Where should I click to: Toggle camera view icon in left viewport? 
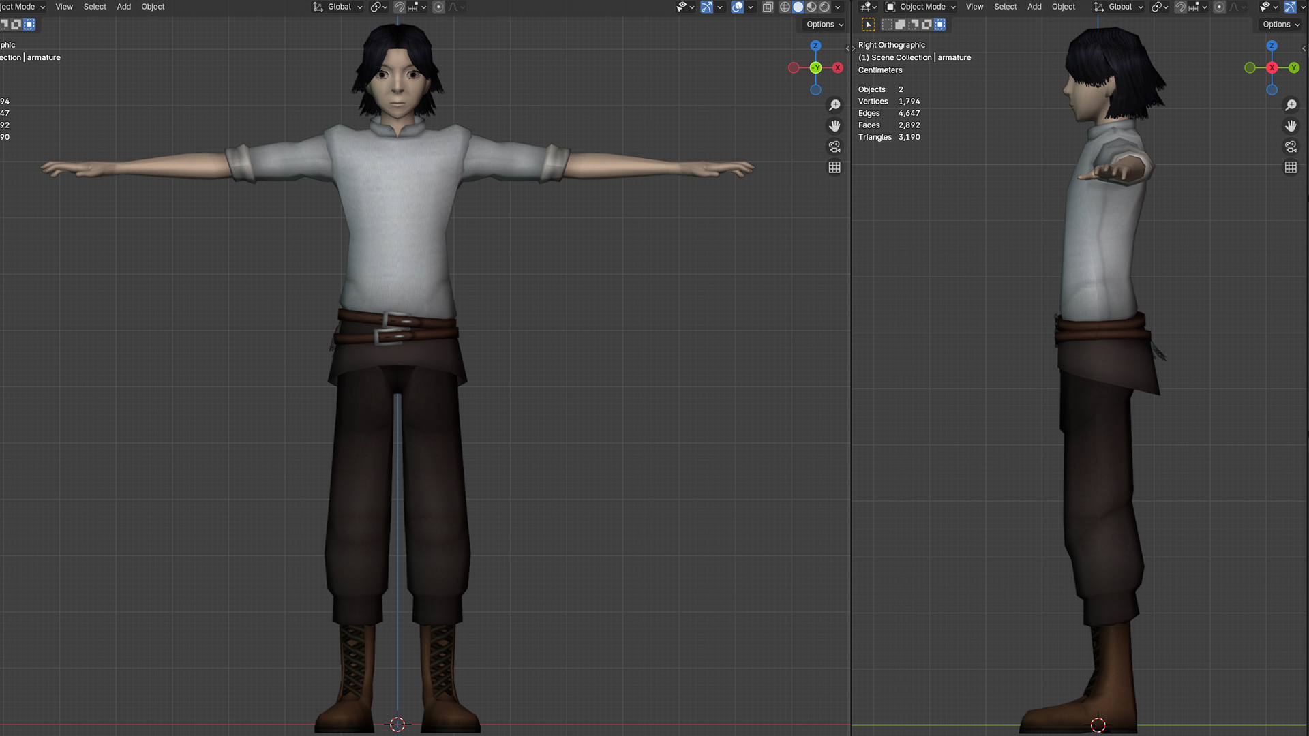(x=834, y=147)
